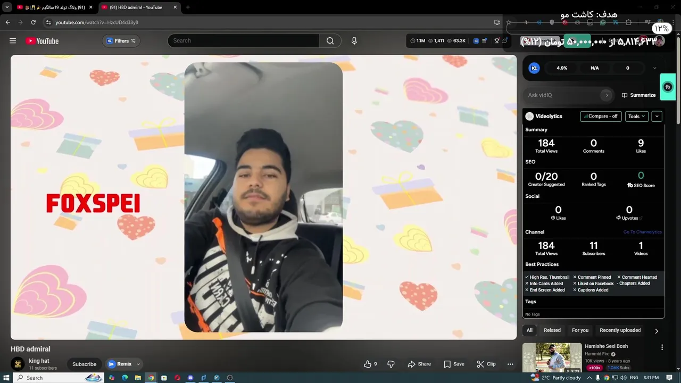
Task: Start voice search with microphone icon
Action: pyautogui.click(x=354, y=41)
